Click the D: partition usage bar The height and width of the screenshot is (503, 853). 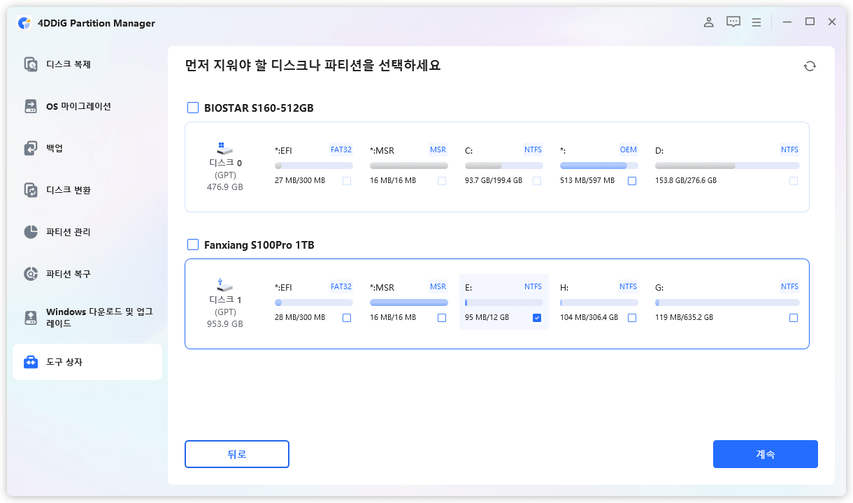(x=727, y=166)
